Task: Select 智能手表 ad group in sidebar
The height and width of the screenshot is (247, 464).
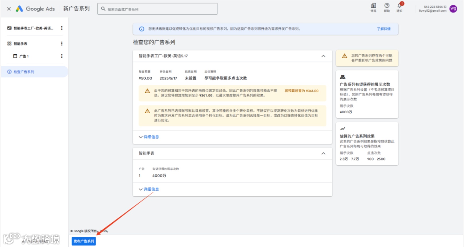Action: tap(20, 44)
